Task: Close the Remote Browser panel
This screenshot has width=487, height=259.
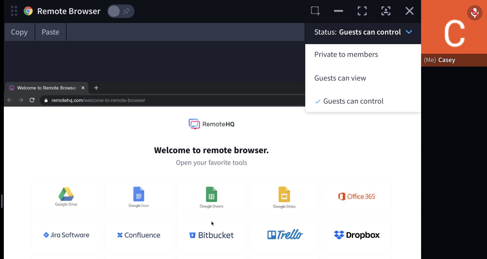Action: click(410, 11)
